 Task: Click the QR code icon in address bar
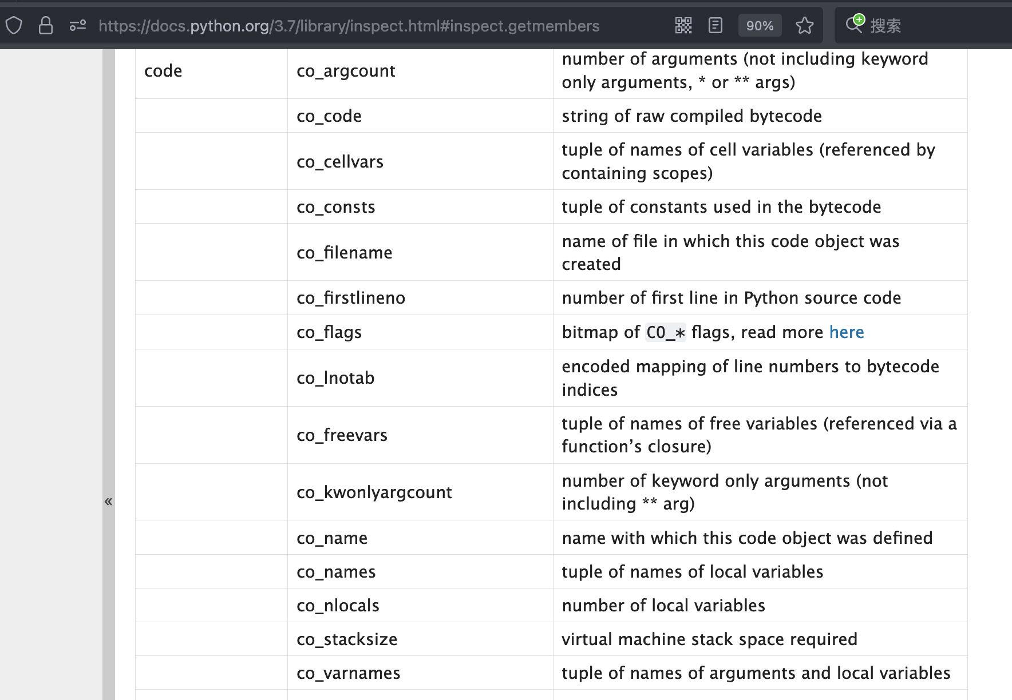coord(683,26)
